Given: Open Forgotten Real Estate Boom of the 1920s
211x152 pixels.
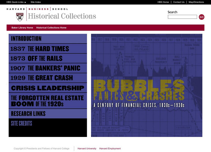Looking at the screenshot, I should point(48,101).
